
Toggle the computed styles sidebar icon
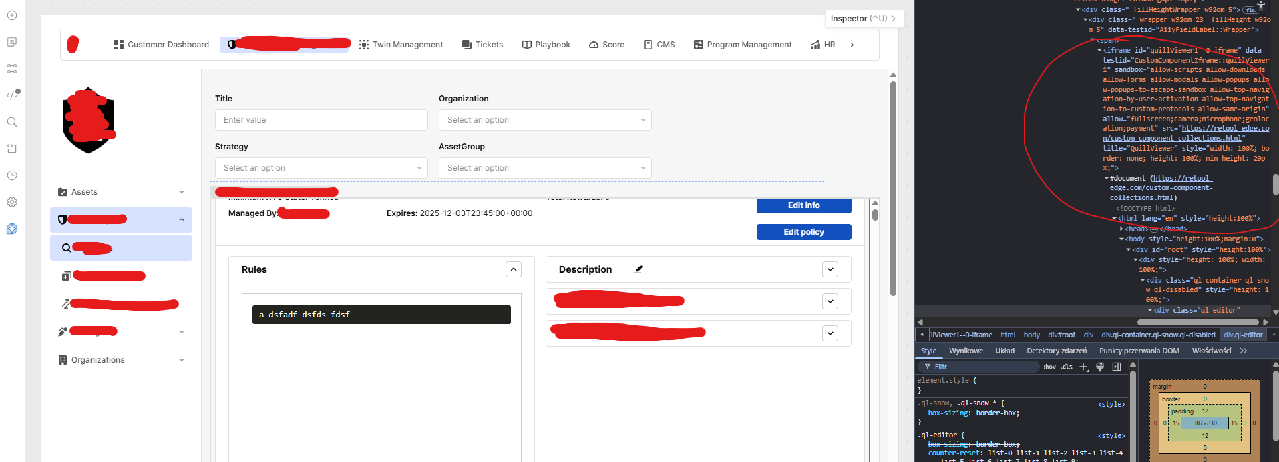1117,367
